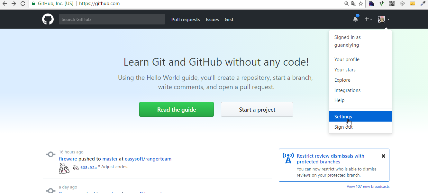This screenshot has width=428, height=193.
Task: Click the 'a day ago' timestamp
Action: 68,187
